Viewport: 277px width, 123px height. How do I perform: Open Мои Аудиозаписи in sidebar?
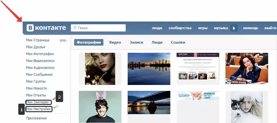[x=40, y=68]
